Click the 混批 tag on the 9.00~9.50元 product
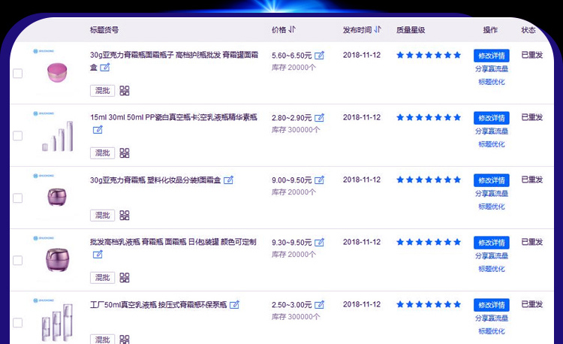 pyautogui.click(x=103, y=216)
